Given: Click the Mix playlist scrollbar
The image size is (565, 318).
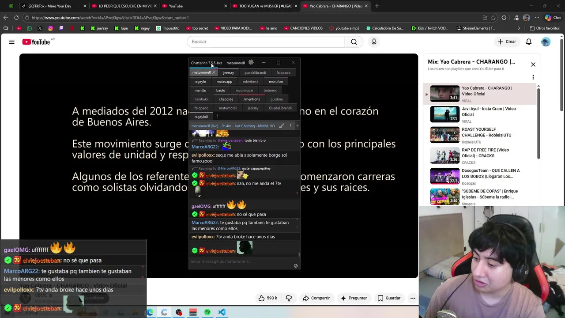Looking at the screenshot, I should pos(538,124).
